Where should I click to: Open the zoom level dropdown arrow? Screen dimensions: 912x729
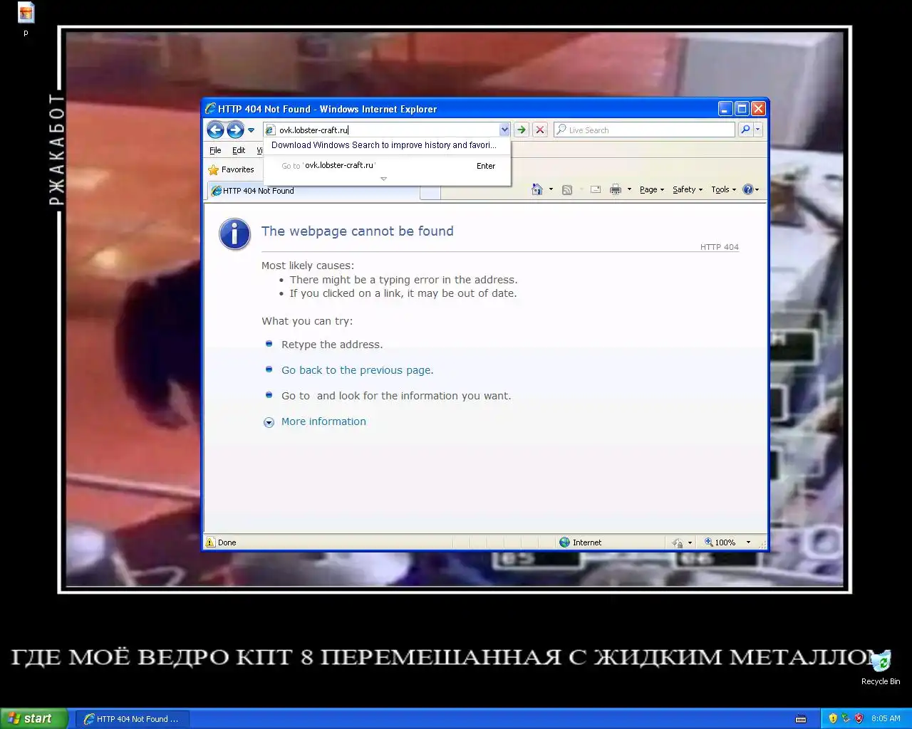pyautogui.click(x=748, y=542)
